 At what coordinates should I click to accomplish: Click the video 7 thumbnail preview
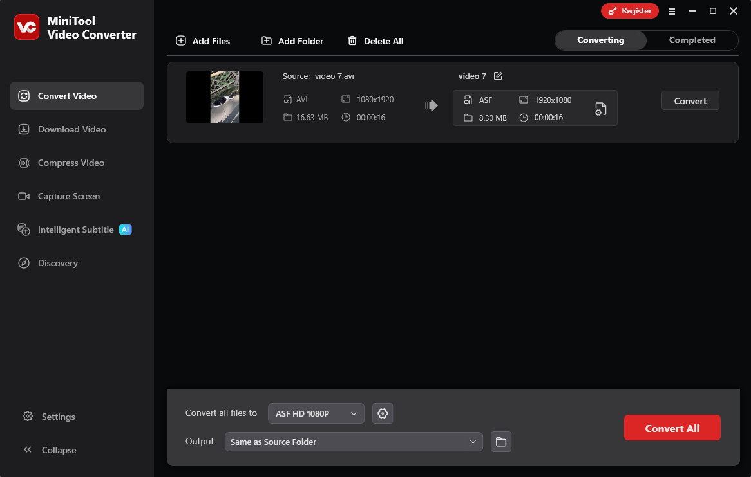tap(224, 97)
